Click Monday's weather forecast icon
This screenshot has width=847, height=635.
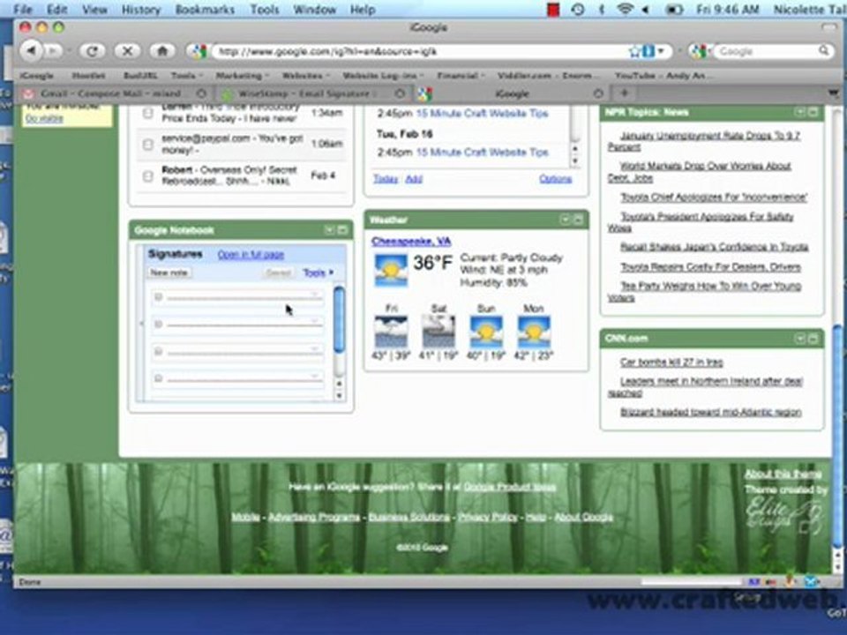click(x=534, y=332)
